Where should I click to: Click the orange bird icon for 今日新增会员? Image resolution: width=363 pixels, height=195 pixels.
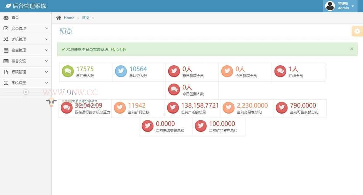tap(227, 71)
